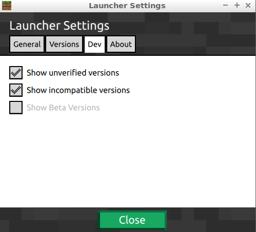Viewport: 256px width, 232px height.
Task: Click the 'Launcher Settings' header heading
Action: [60, 26]
